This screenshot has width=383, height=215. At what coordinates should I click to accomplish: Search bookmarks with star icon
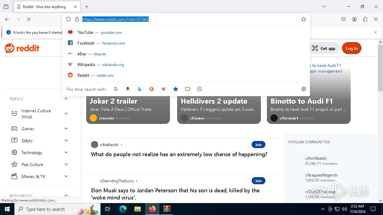(x=176, y=89)
